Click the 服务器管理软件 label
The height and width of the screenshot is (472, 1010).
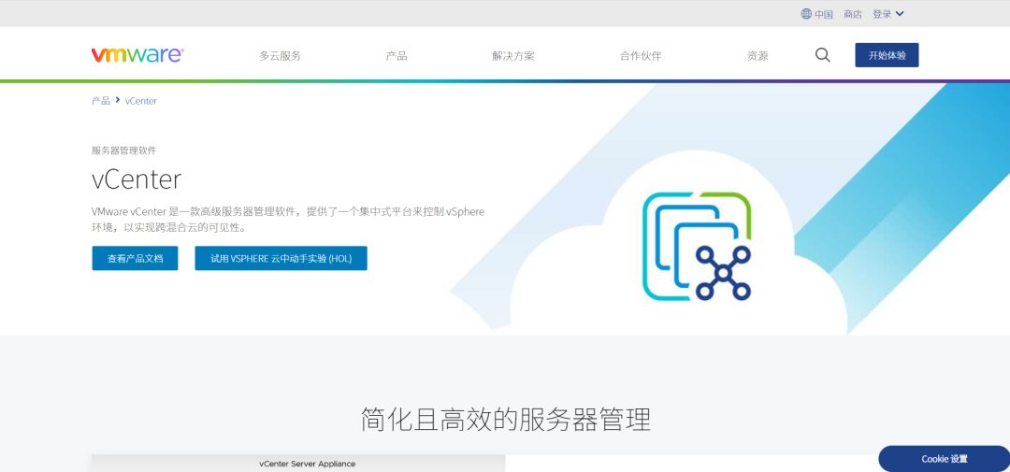[x=123, y=150]
